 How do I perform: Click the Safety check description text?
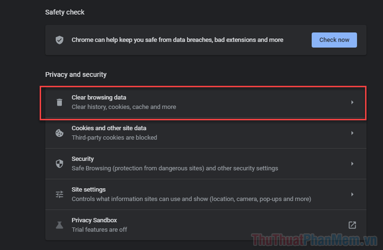[177, 40]
